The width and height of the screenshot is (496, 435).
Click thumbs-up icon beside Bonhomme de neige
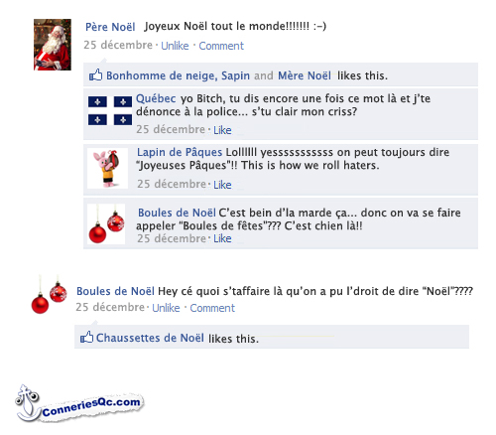[96, 75]
